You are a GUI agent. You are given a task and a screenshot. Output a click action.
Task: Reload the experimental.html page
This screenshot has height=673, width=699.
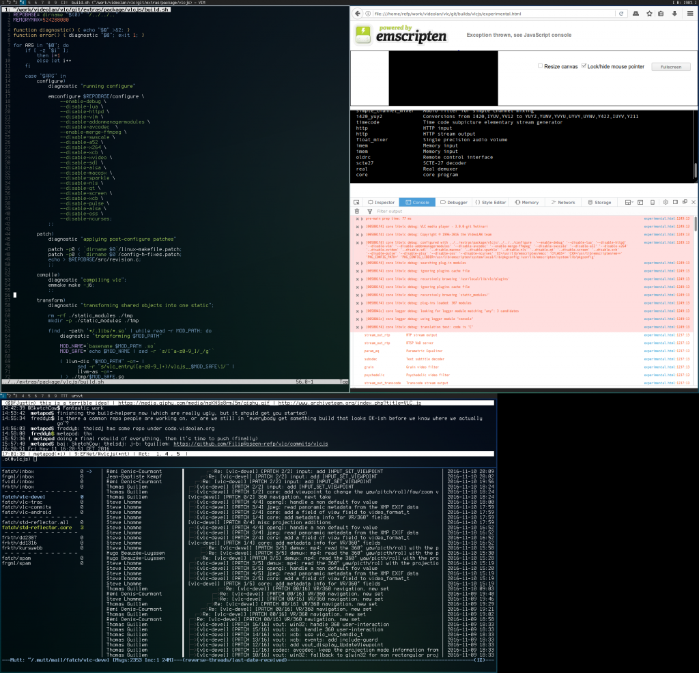620,14
